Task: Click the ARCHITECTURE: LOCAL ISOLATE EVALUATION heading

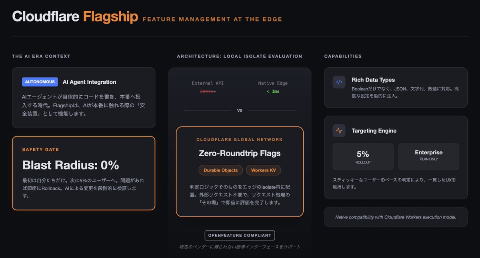Action: (240, 56)
